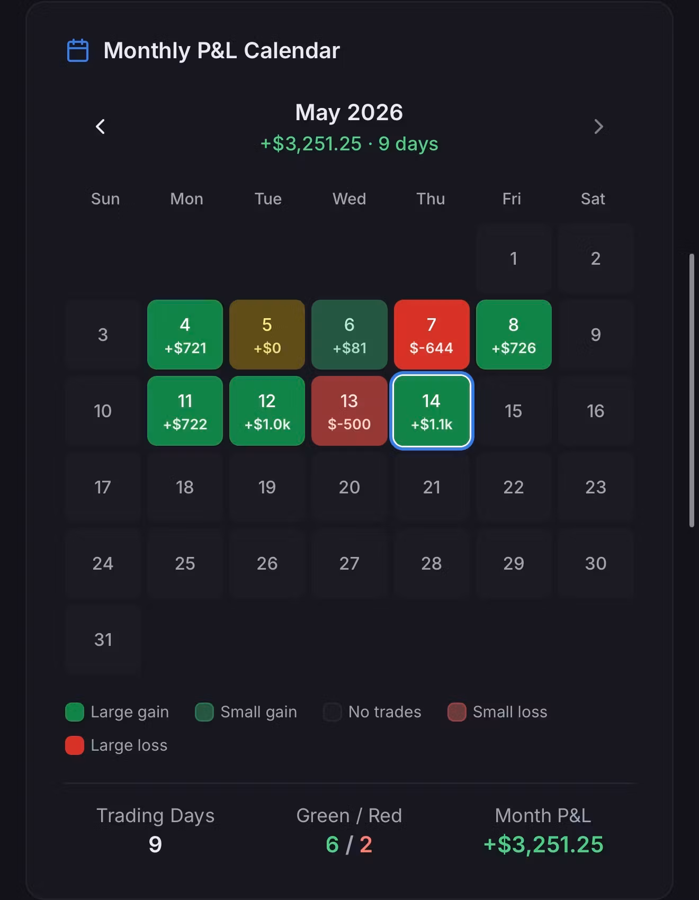This screenshot has width=699, height=900.
Task: Click the vertical scrollbar on right edge
Action: coord(692,391)
